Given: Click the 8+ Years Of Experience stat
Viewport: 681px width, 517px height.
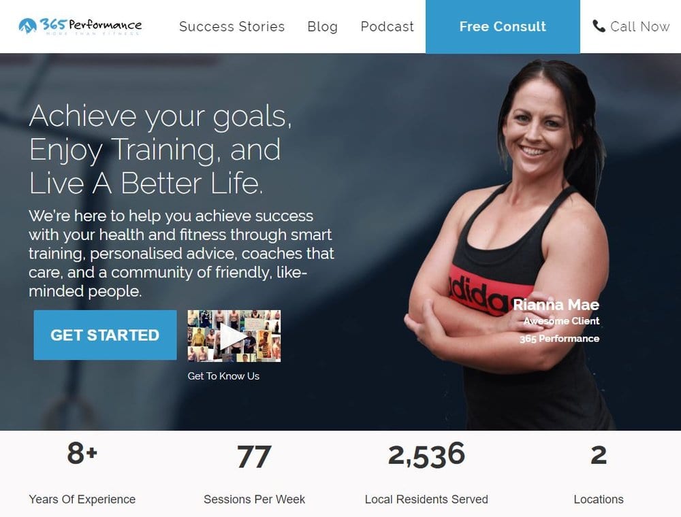Looking at the screenshot, I should pyautogui.click(x=82, y=473).
